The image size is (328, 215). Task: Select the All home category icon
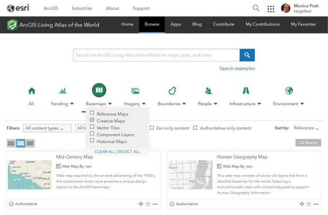(31, 91)
